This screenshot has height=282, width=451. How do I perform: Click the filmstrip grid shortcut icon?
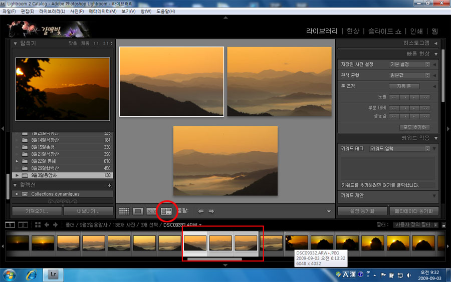click(37, 225)
